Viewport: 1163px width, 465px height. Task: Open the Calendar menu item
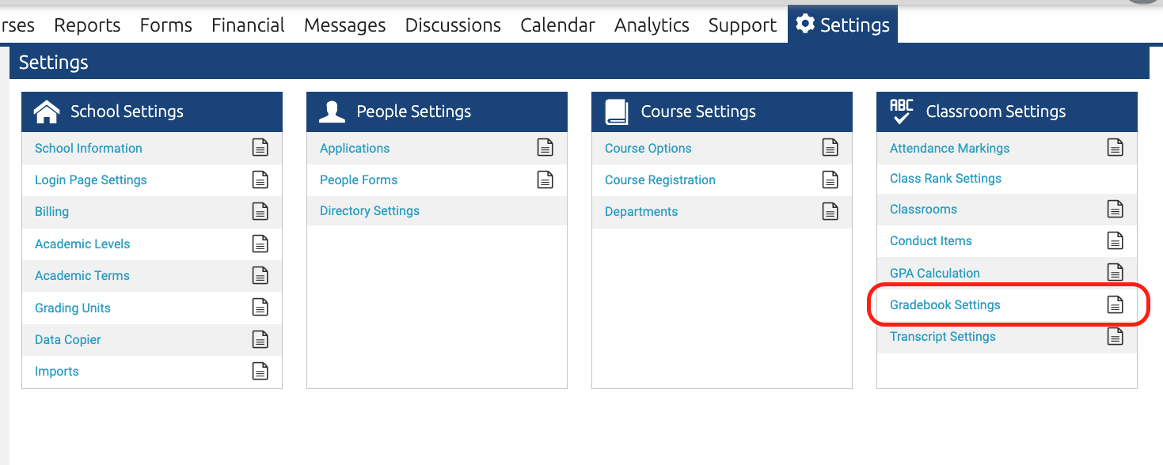point(557,25)
